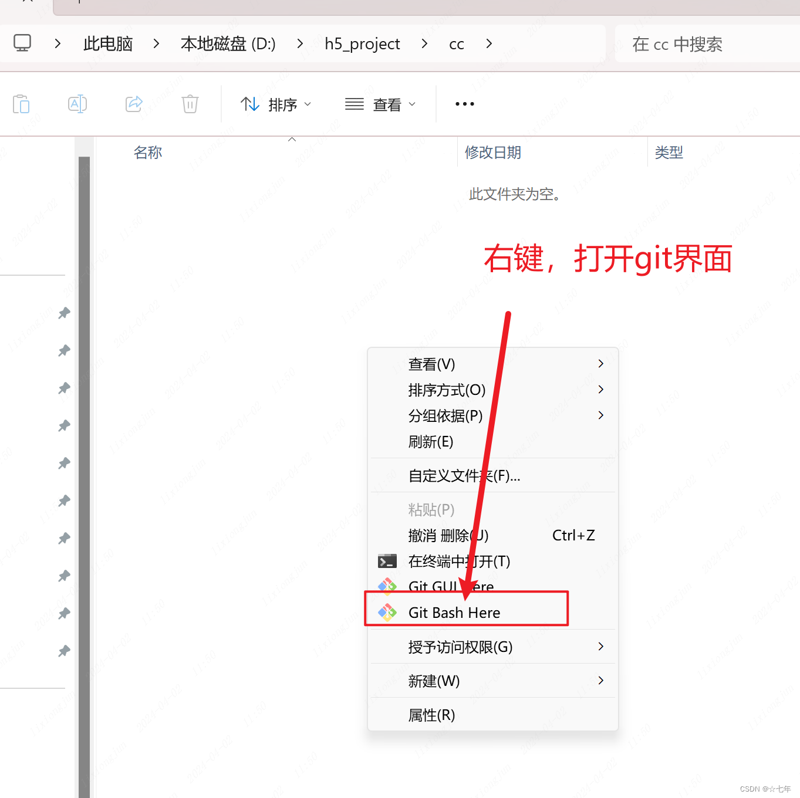The image size is (800, 798).
Task: Click the share icon in toolbar
Action: [134, 104]
